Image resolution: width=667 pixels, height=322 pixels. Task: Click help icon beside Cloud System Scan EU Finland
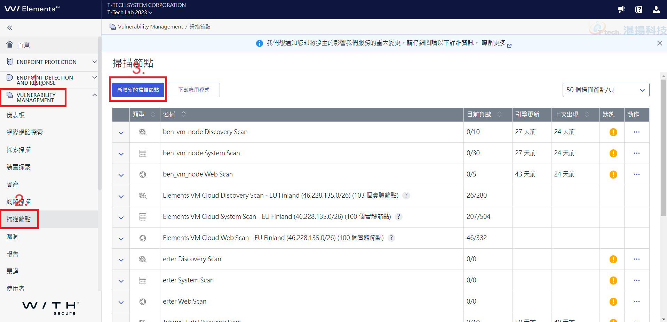399,217
